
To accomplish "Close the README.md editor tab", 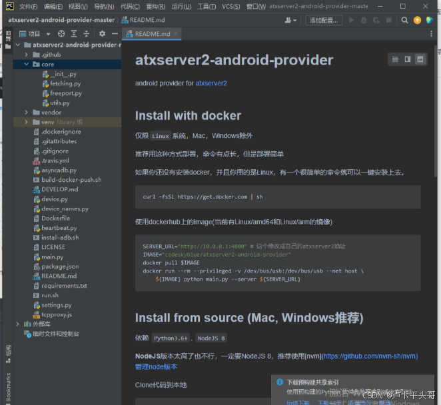I will (175, 33).
